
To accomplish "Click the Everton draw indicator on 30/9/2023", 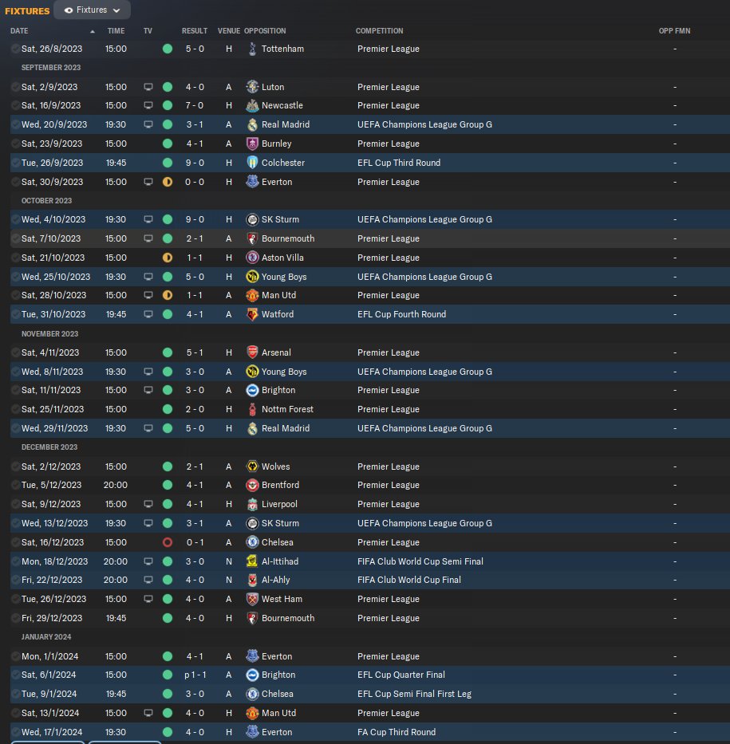I will tap(168, 182).
